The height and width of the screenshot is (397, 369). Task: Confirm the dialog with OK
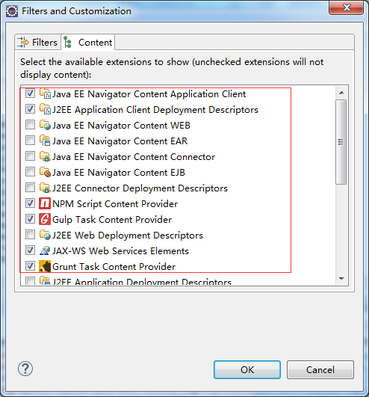pyautogui.click(x=247, y=370)
